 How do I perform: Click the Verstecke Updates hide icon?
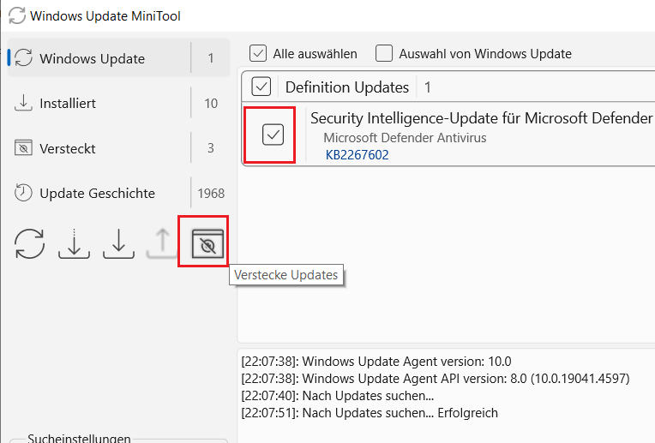(x=207, y=244)
